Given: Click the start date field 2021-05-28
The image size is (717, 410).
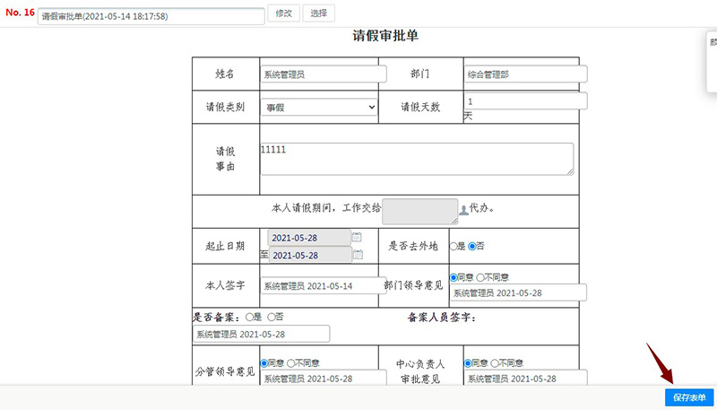Looking at the screenshot, I should (309, 238).
